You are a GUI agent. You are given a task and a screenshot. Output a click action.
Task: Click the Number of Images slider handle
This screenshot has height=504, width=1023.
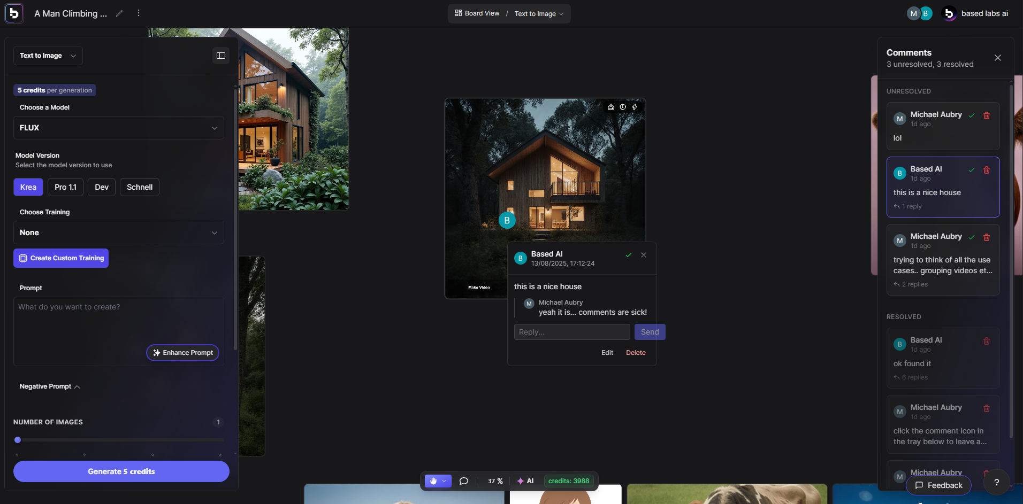point(18,440)
